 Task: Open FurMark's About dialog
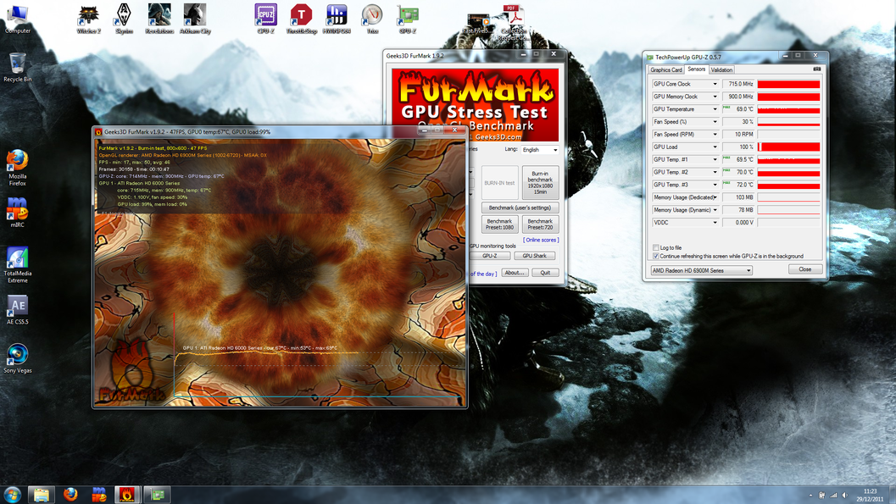coord(515,273)
